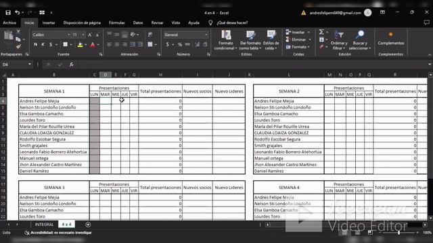433x243 pixels.
Task: Apply percent style to the cell
Action: click(180, 45)
